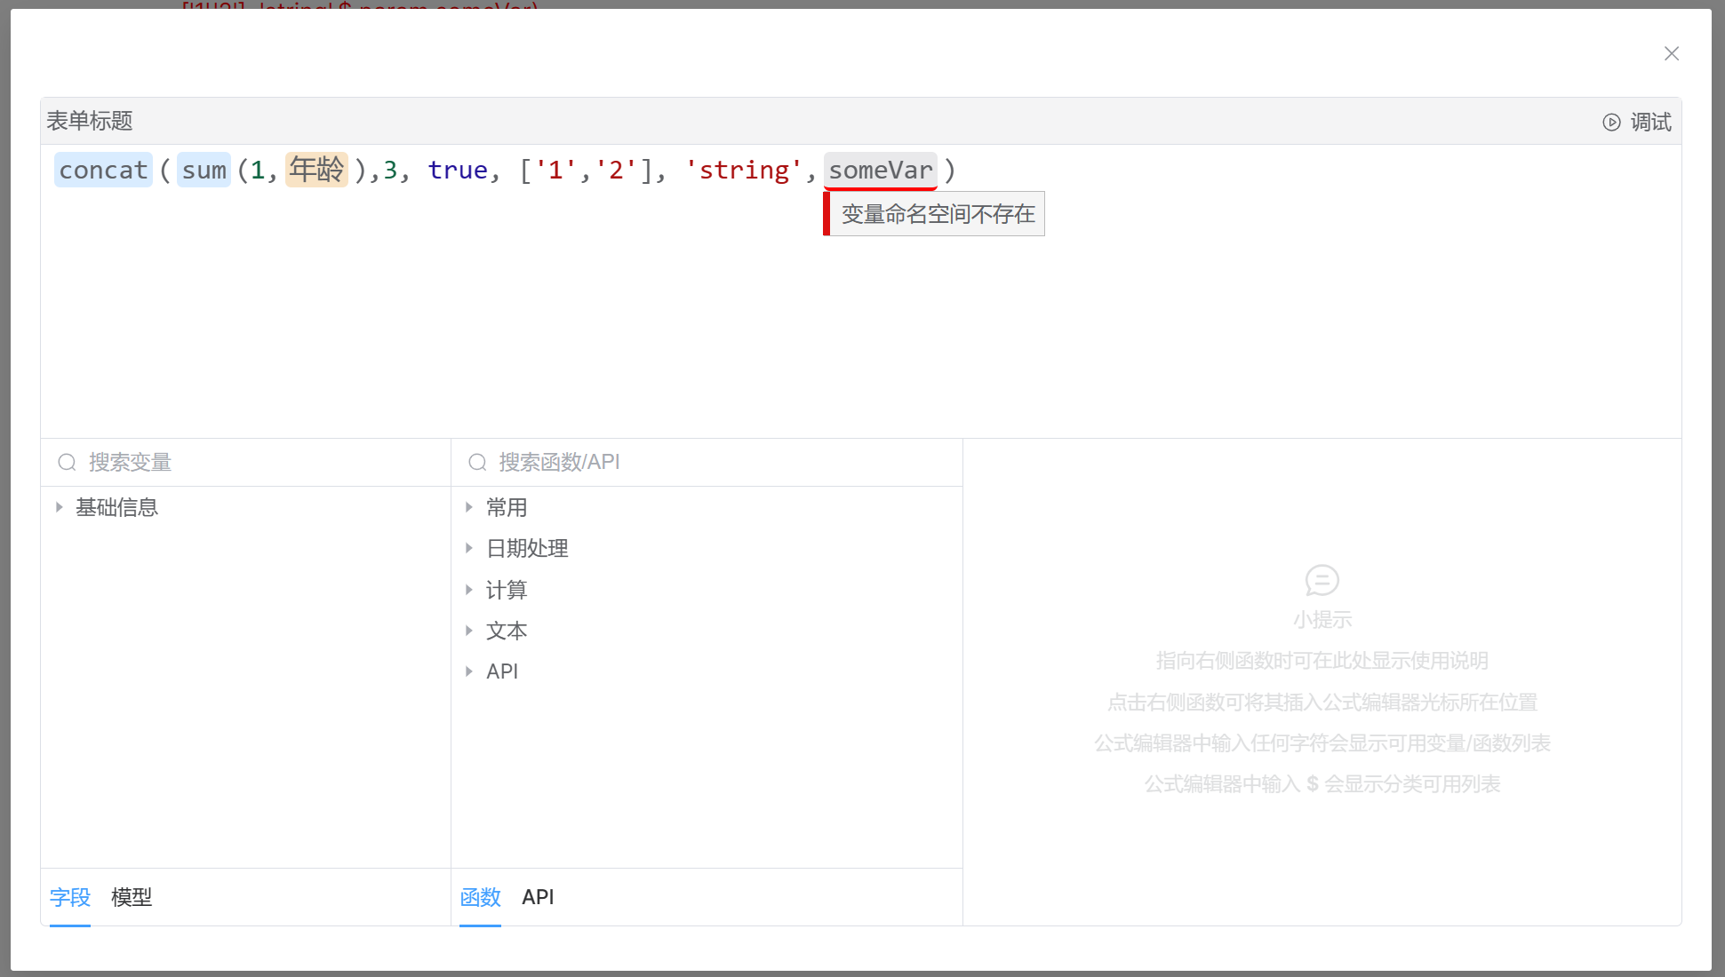Expand the API category arrow
Viewport: 1725px width, 977px height.
tap(469, 671)
